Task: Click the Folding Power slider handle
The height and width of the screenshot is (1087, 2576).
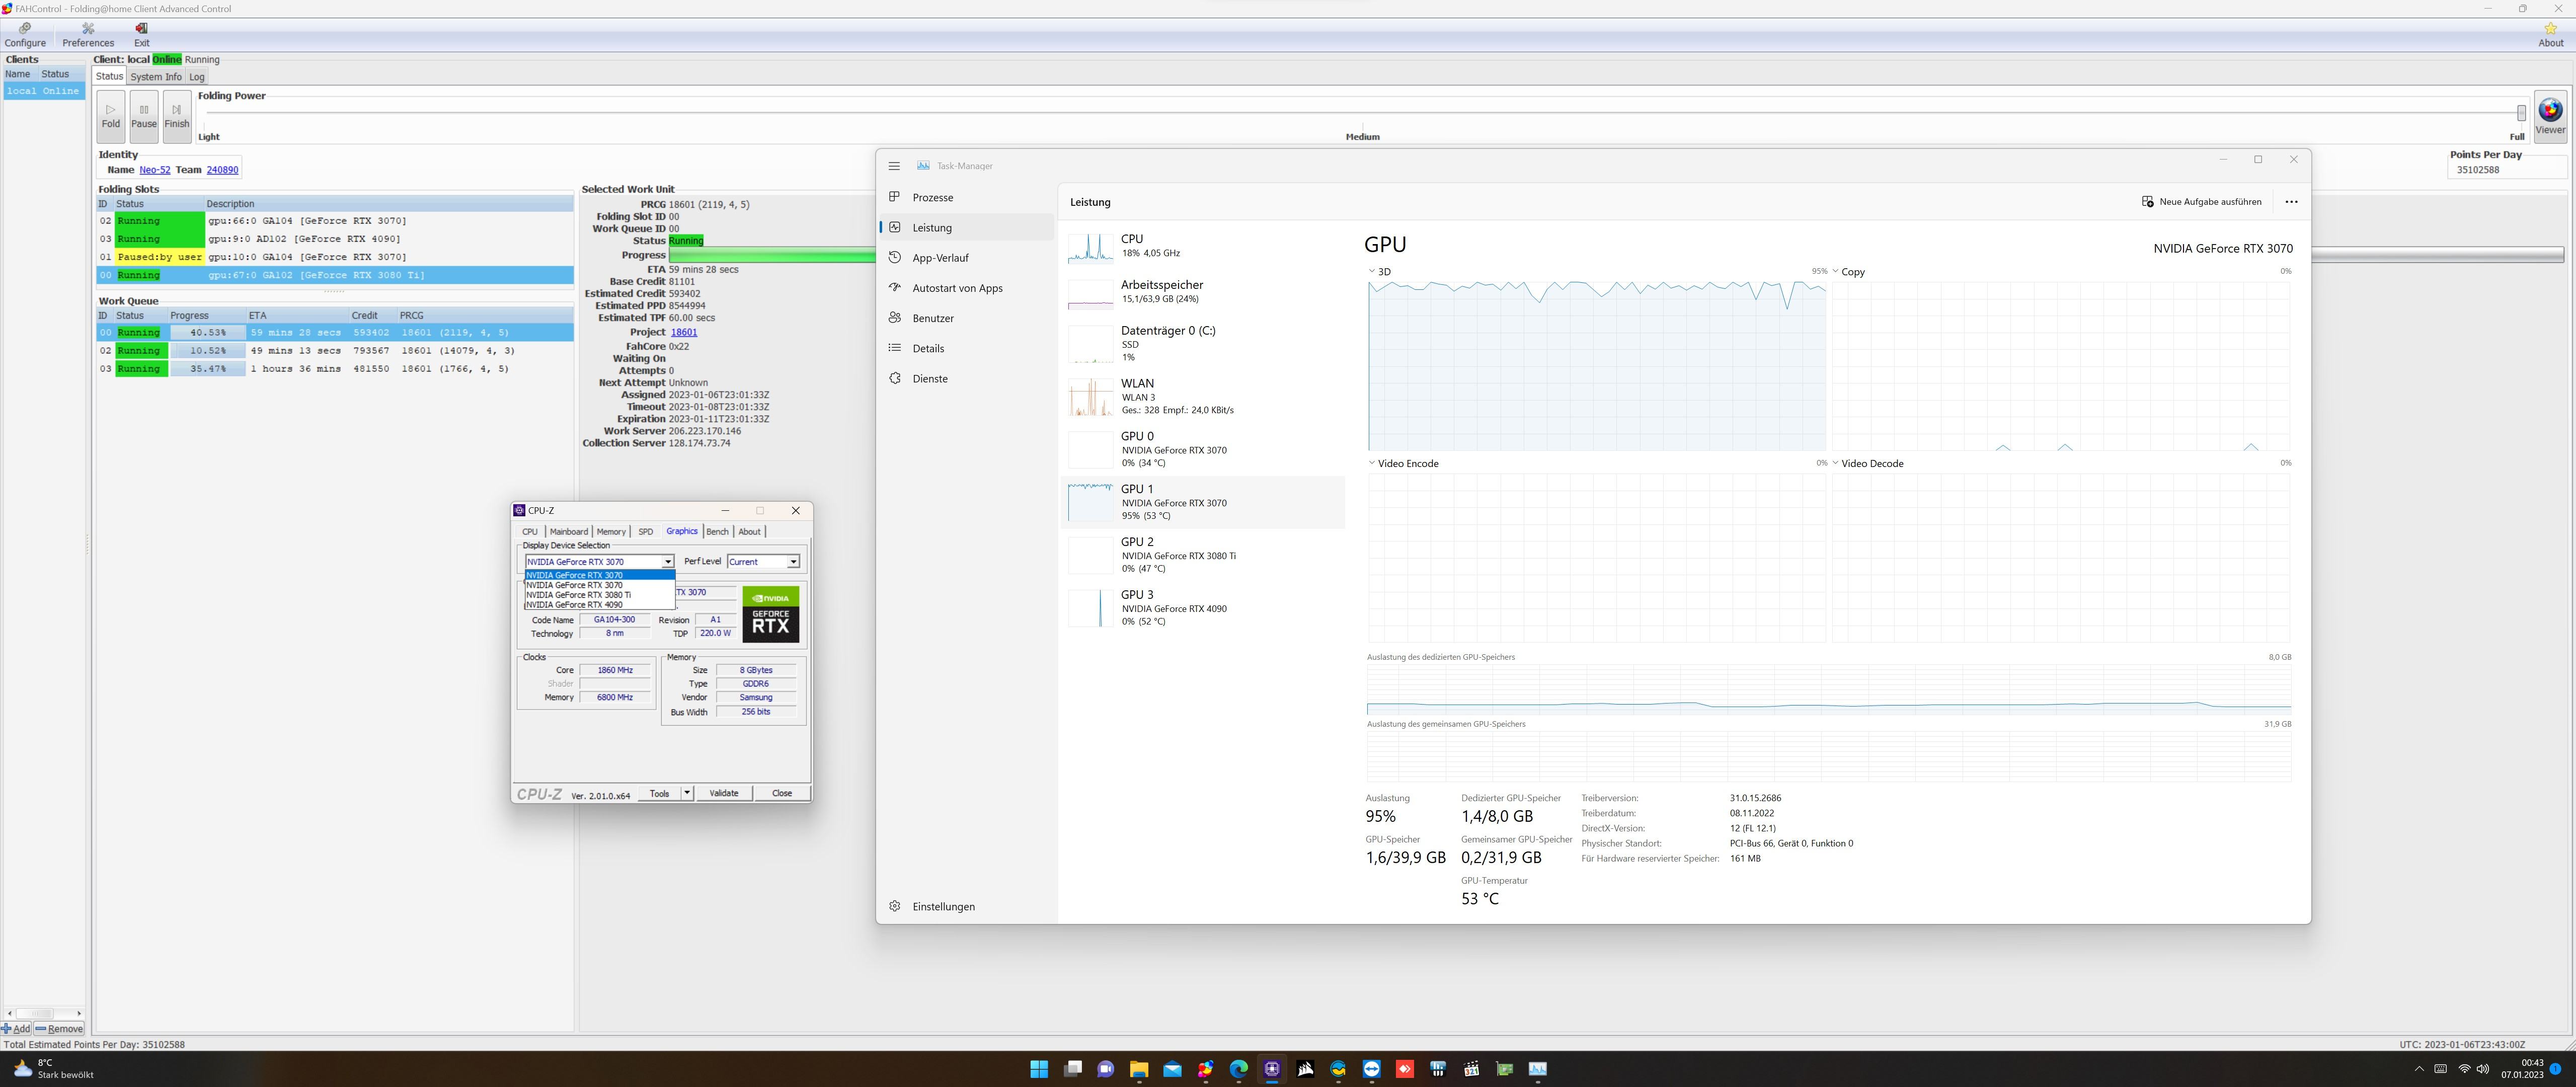Action: click(2521, 113)
